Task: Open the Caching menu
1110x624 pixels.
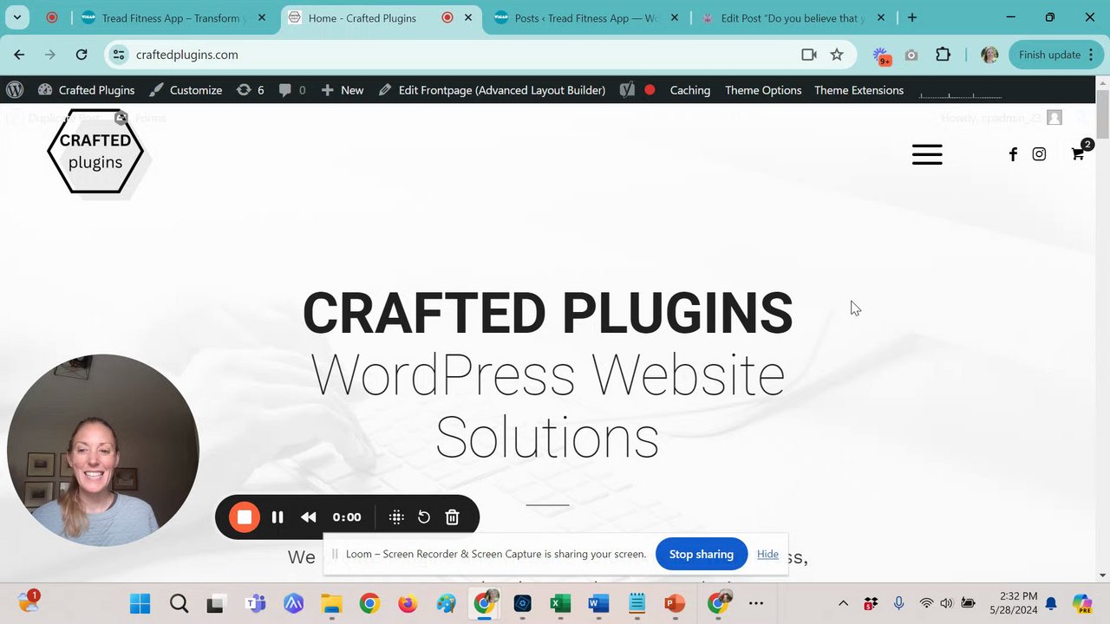Action: (x=689, y=90)
